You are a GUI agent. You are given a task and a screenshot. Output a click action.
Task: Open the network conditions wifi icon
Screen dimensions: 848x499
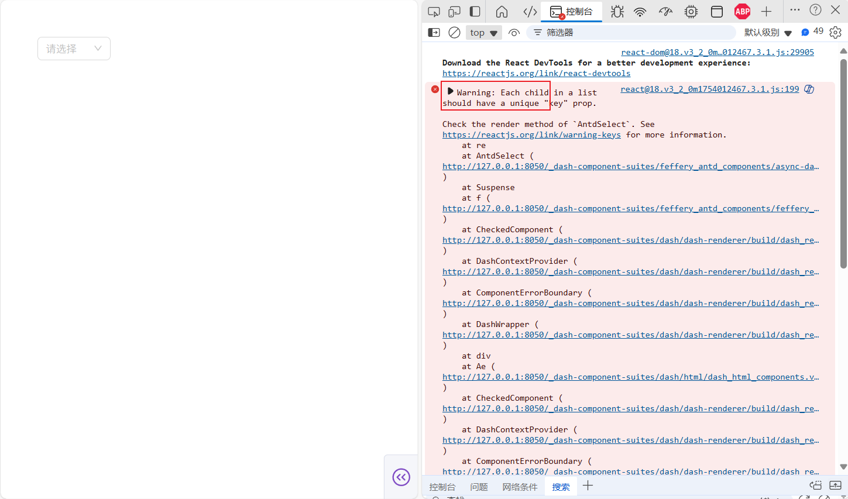coord(641,11)
